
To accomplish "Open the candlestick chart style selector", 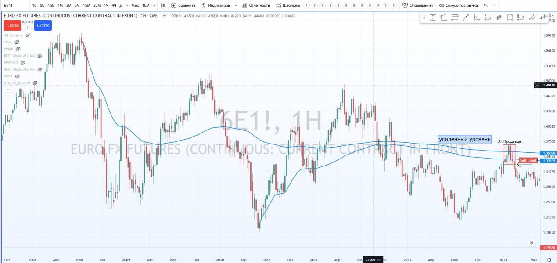I will click(x=163, y=5).
